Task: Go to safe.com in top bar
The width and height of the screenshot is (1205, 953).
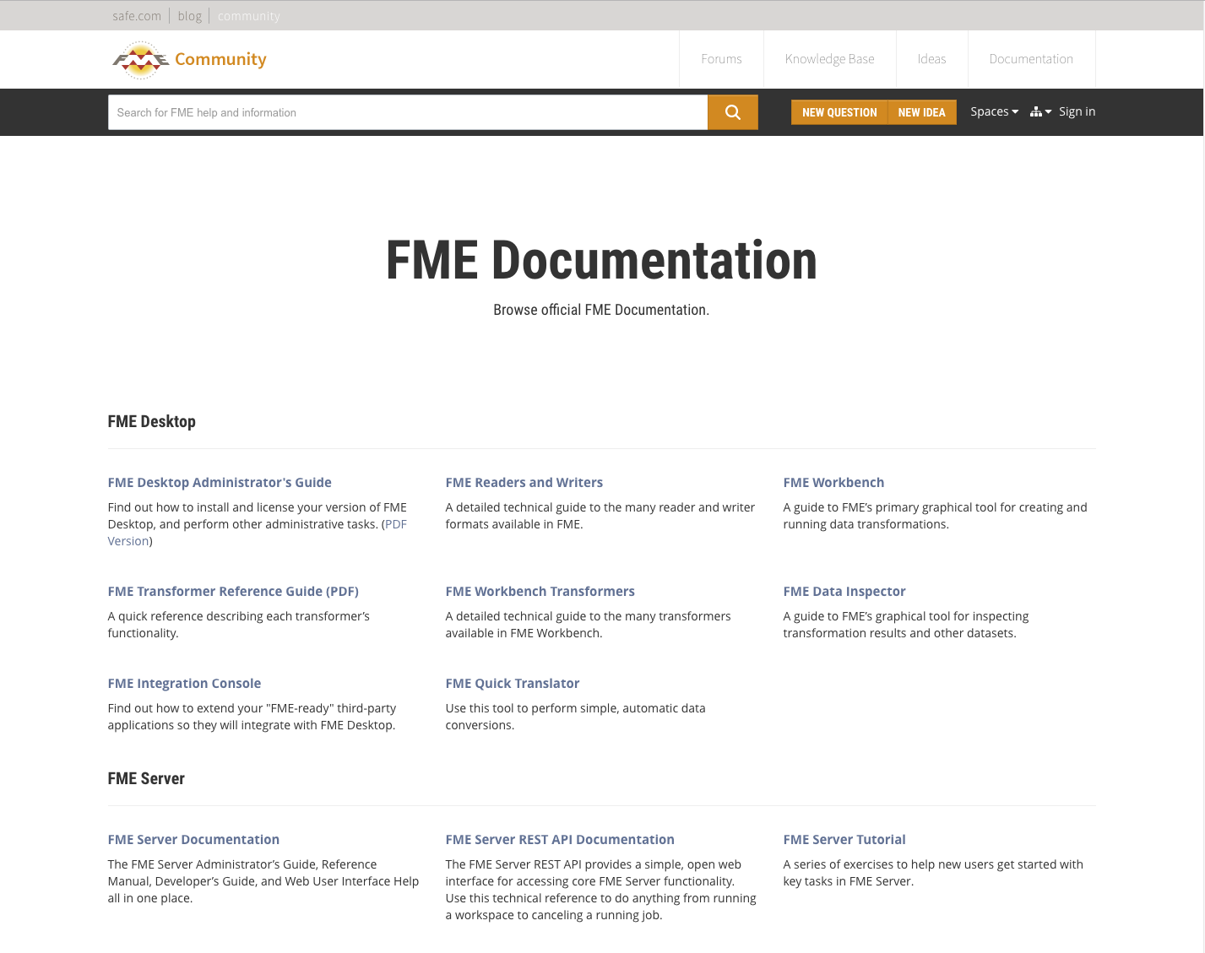Action: pos(137,16)
